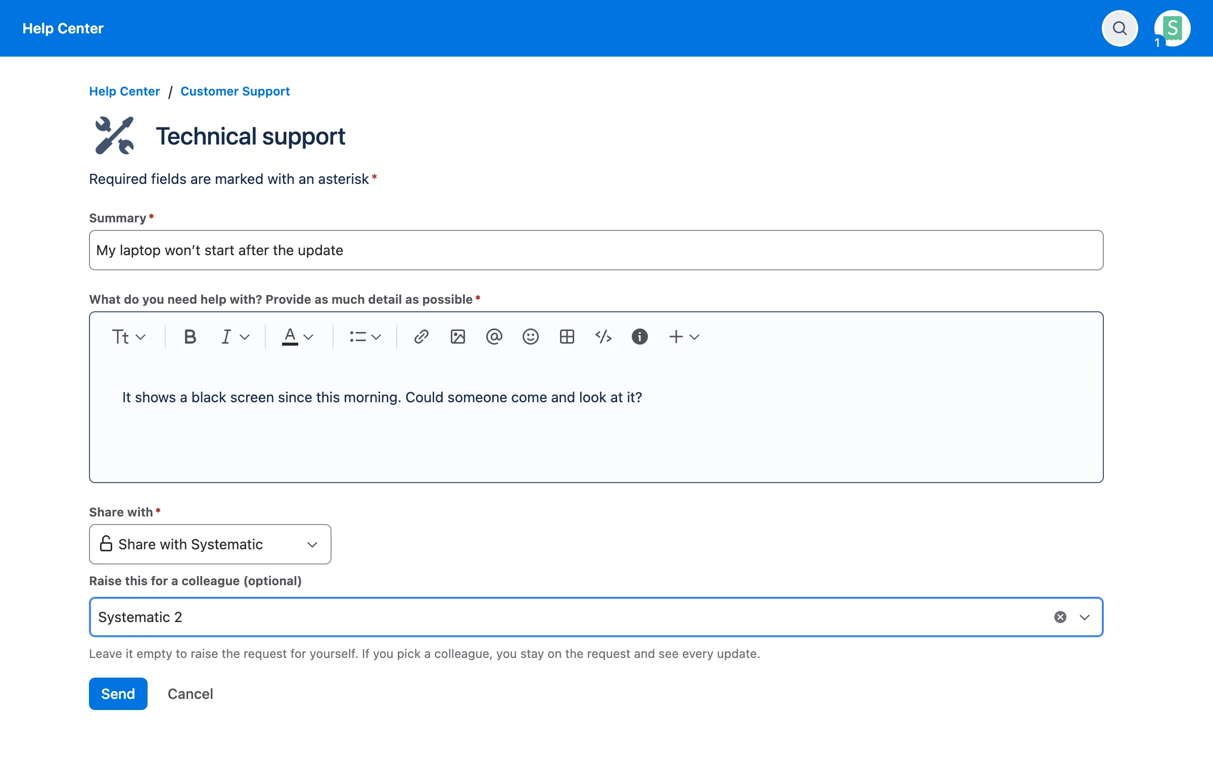Viewport: 1213px width, 758px height.
Task: Insert a link in the editor
Action: point(421,337)
